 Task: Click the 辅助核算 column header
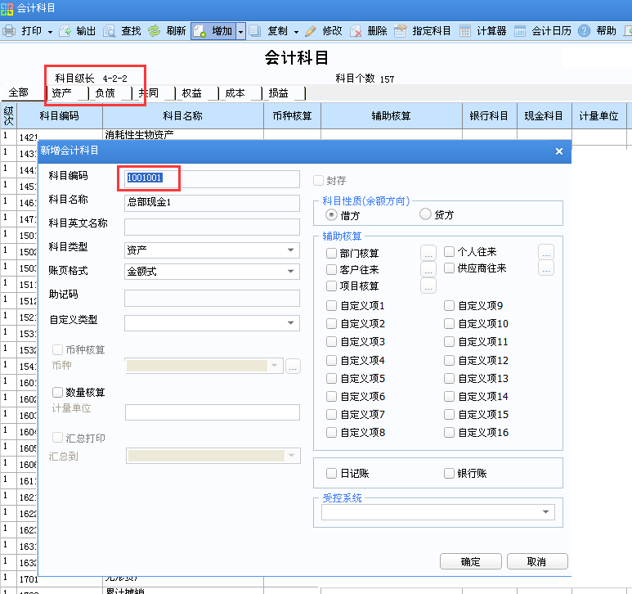coord(392,116)
